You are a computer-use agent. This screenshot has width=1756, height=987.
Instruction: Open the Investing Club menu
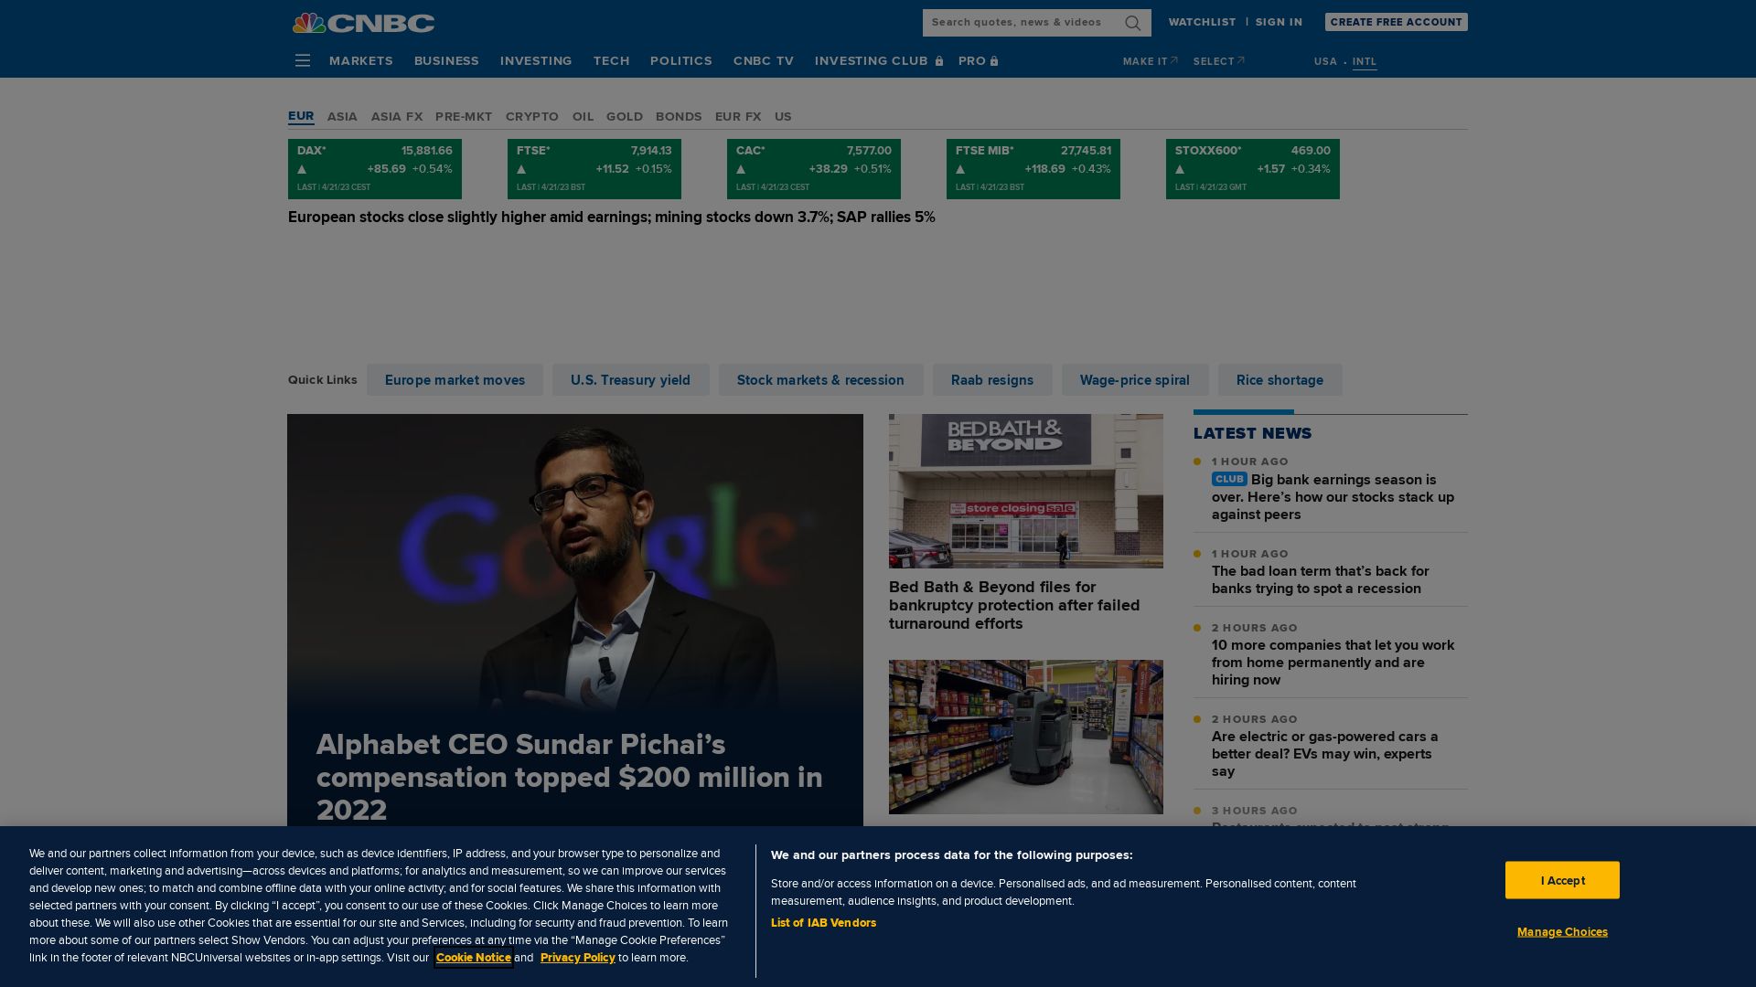[872, 60]
